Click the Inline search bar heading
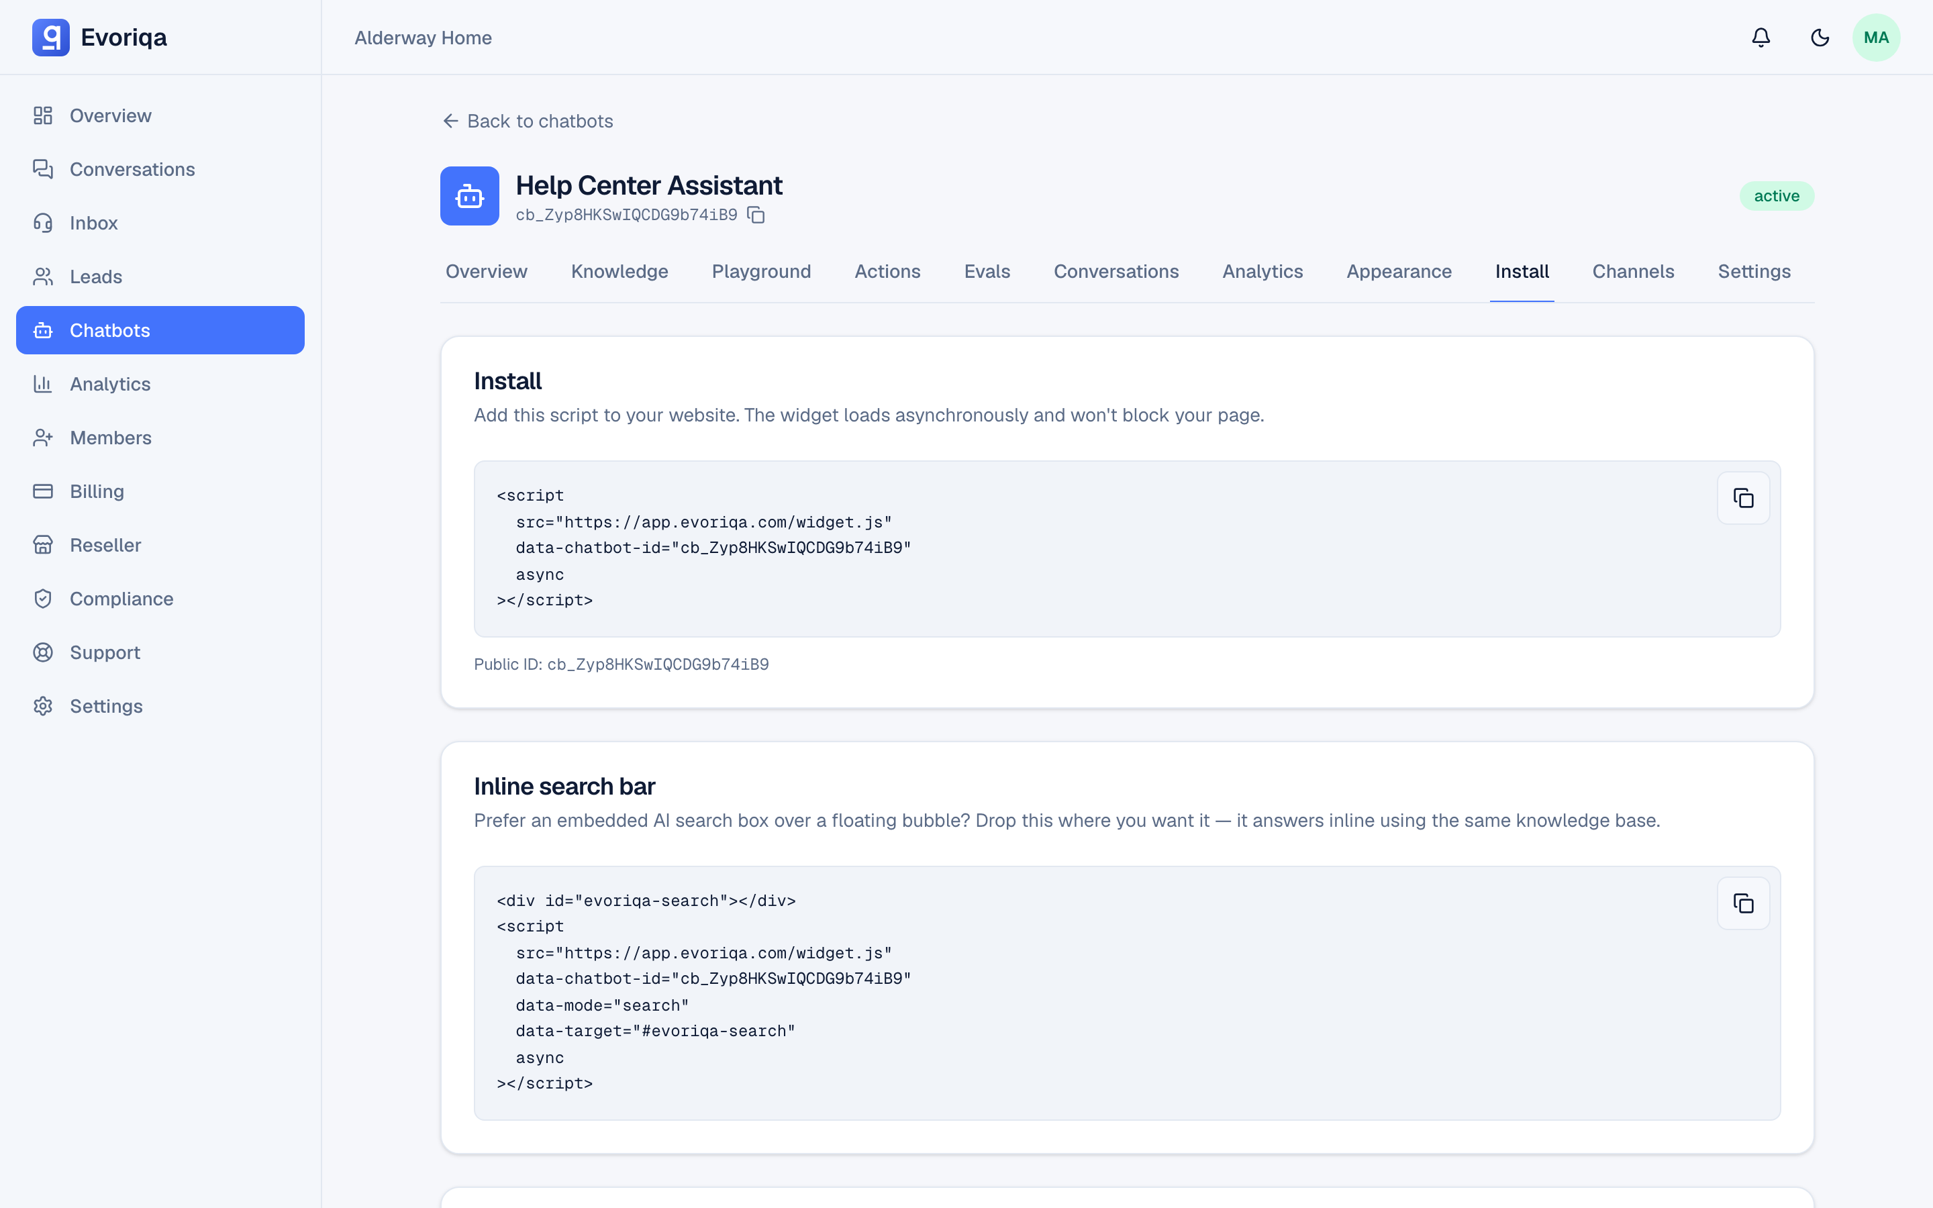The height and width of the screenshot is (1208, 1933). tap(564, 786)
